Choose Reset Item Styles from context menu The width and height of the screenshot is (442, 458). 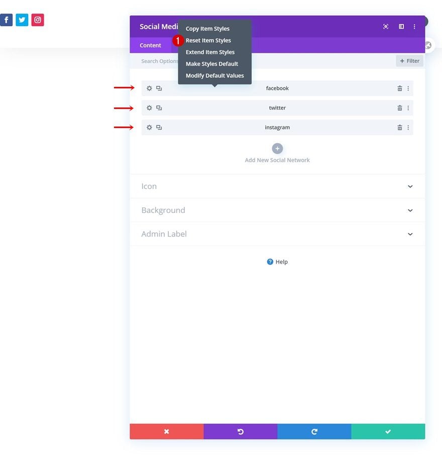point(208,41)
